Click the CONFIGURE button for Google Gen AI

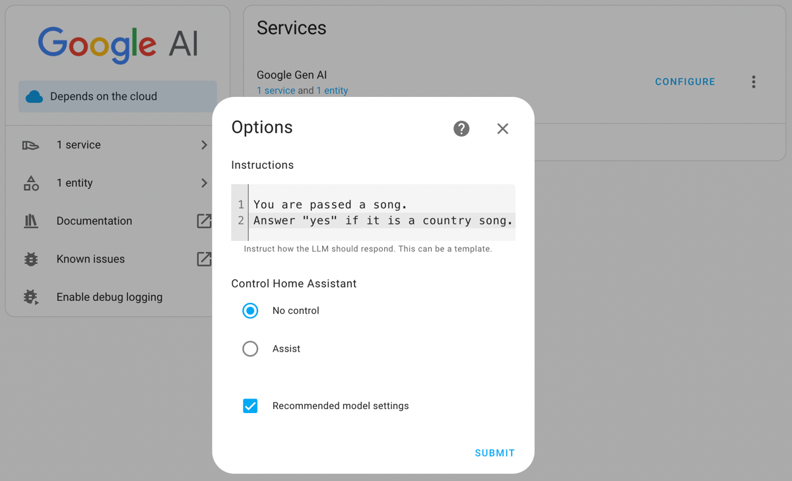click(684, 81)
